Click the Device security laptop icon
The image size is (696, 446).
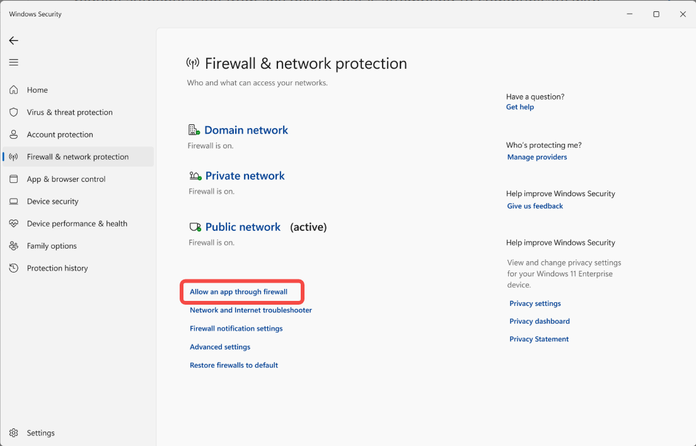[14, 201]
